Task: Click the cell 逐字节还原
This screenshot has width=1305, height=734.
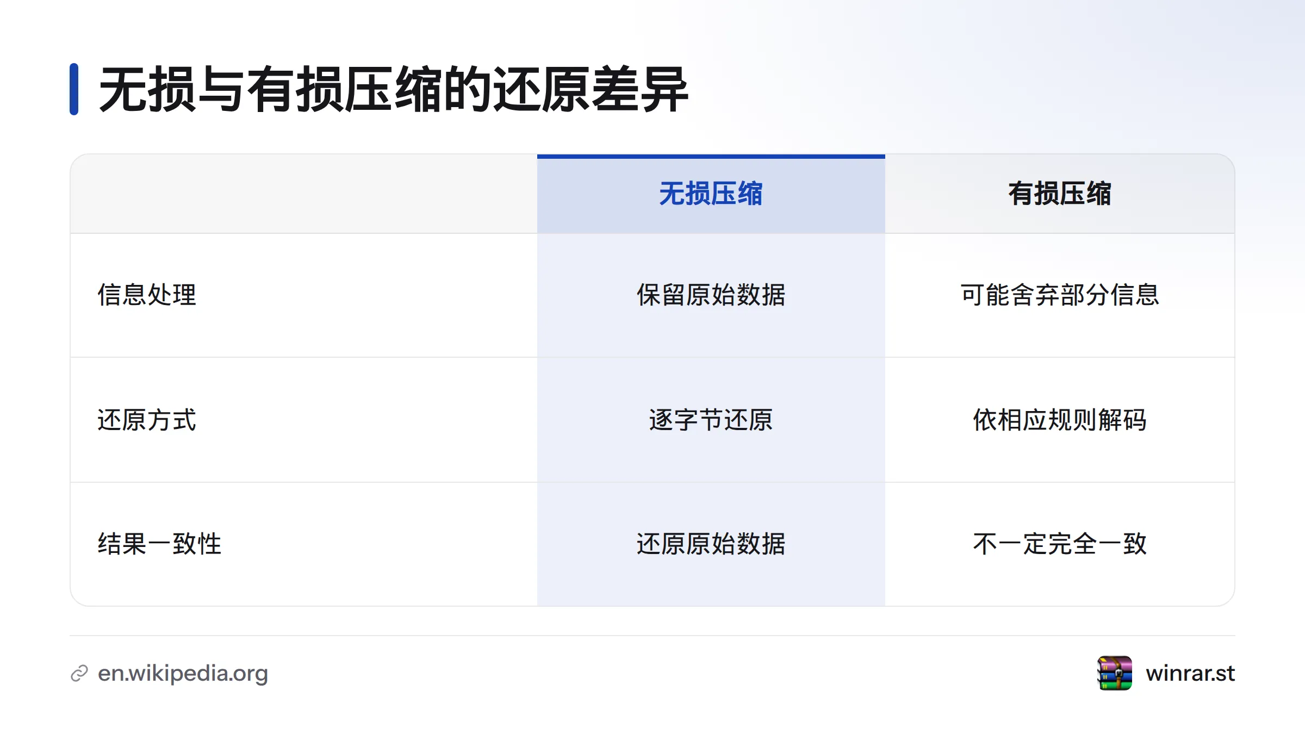Action: click(711, 420)
